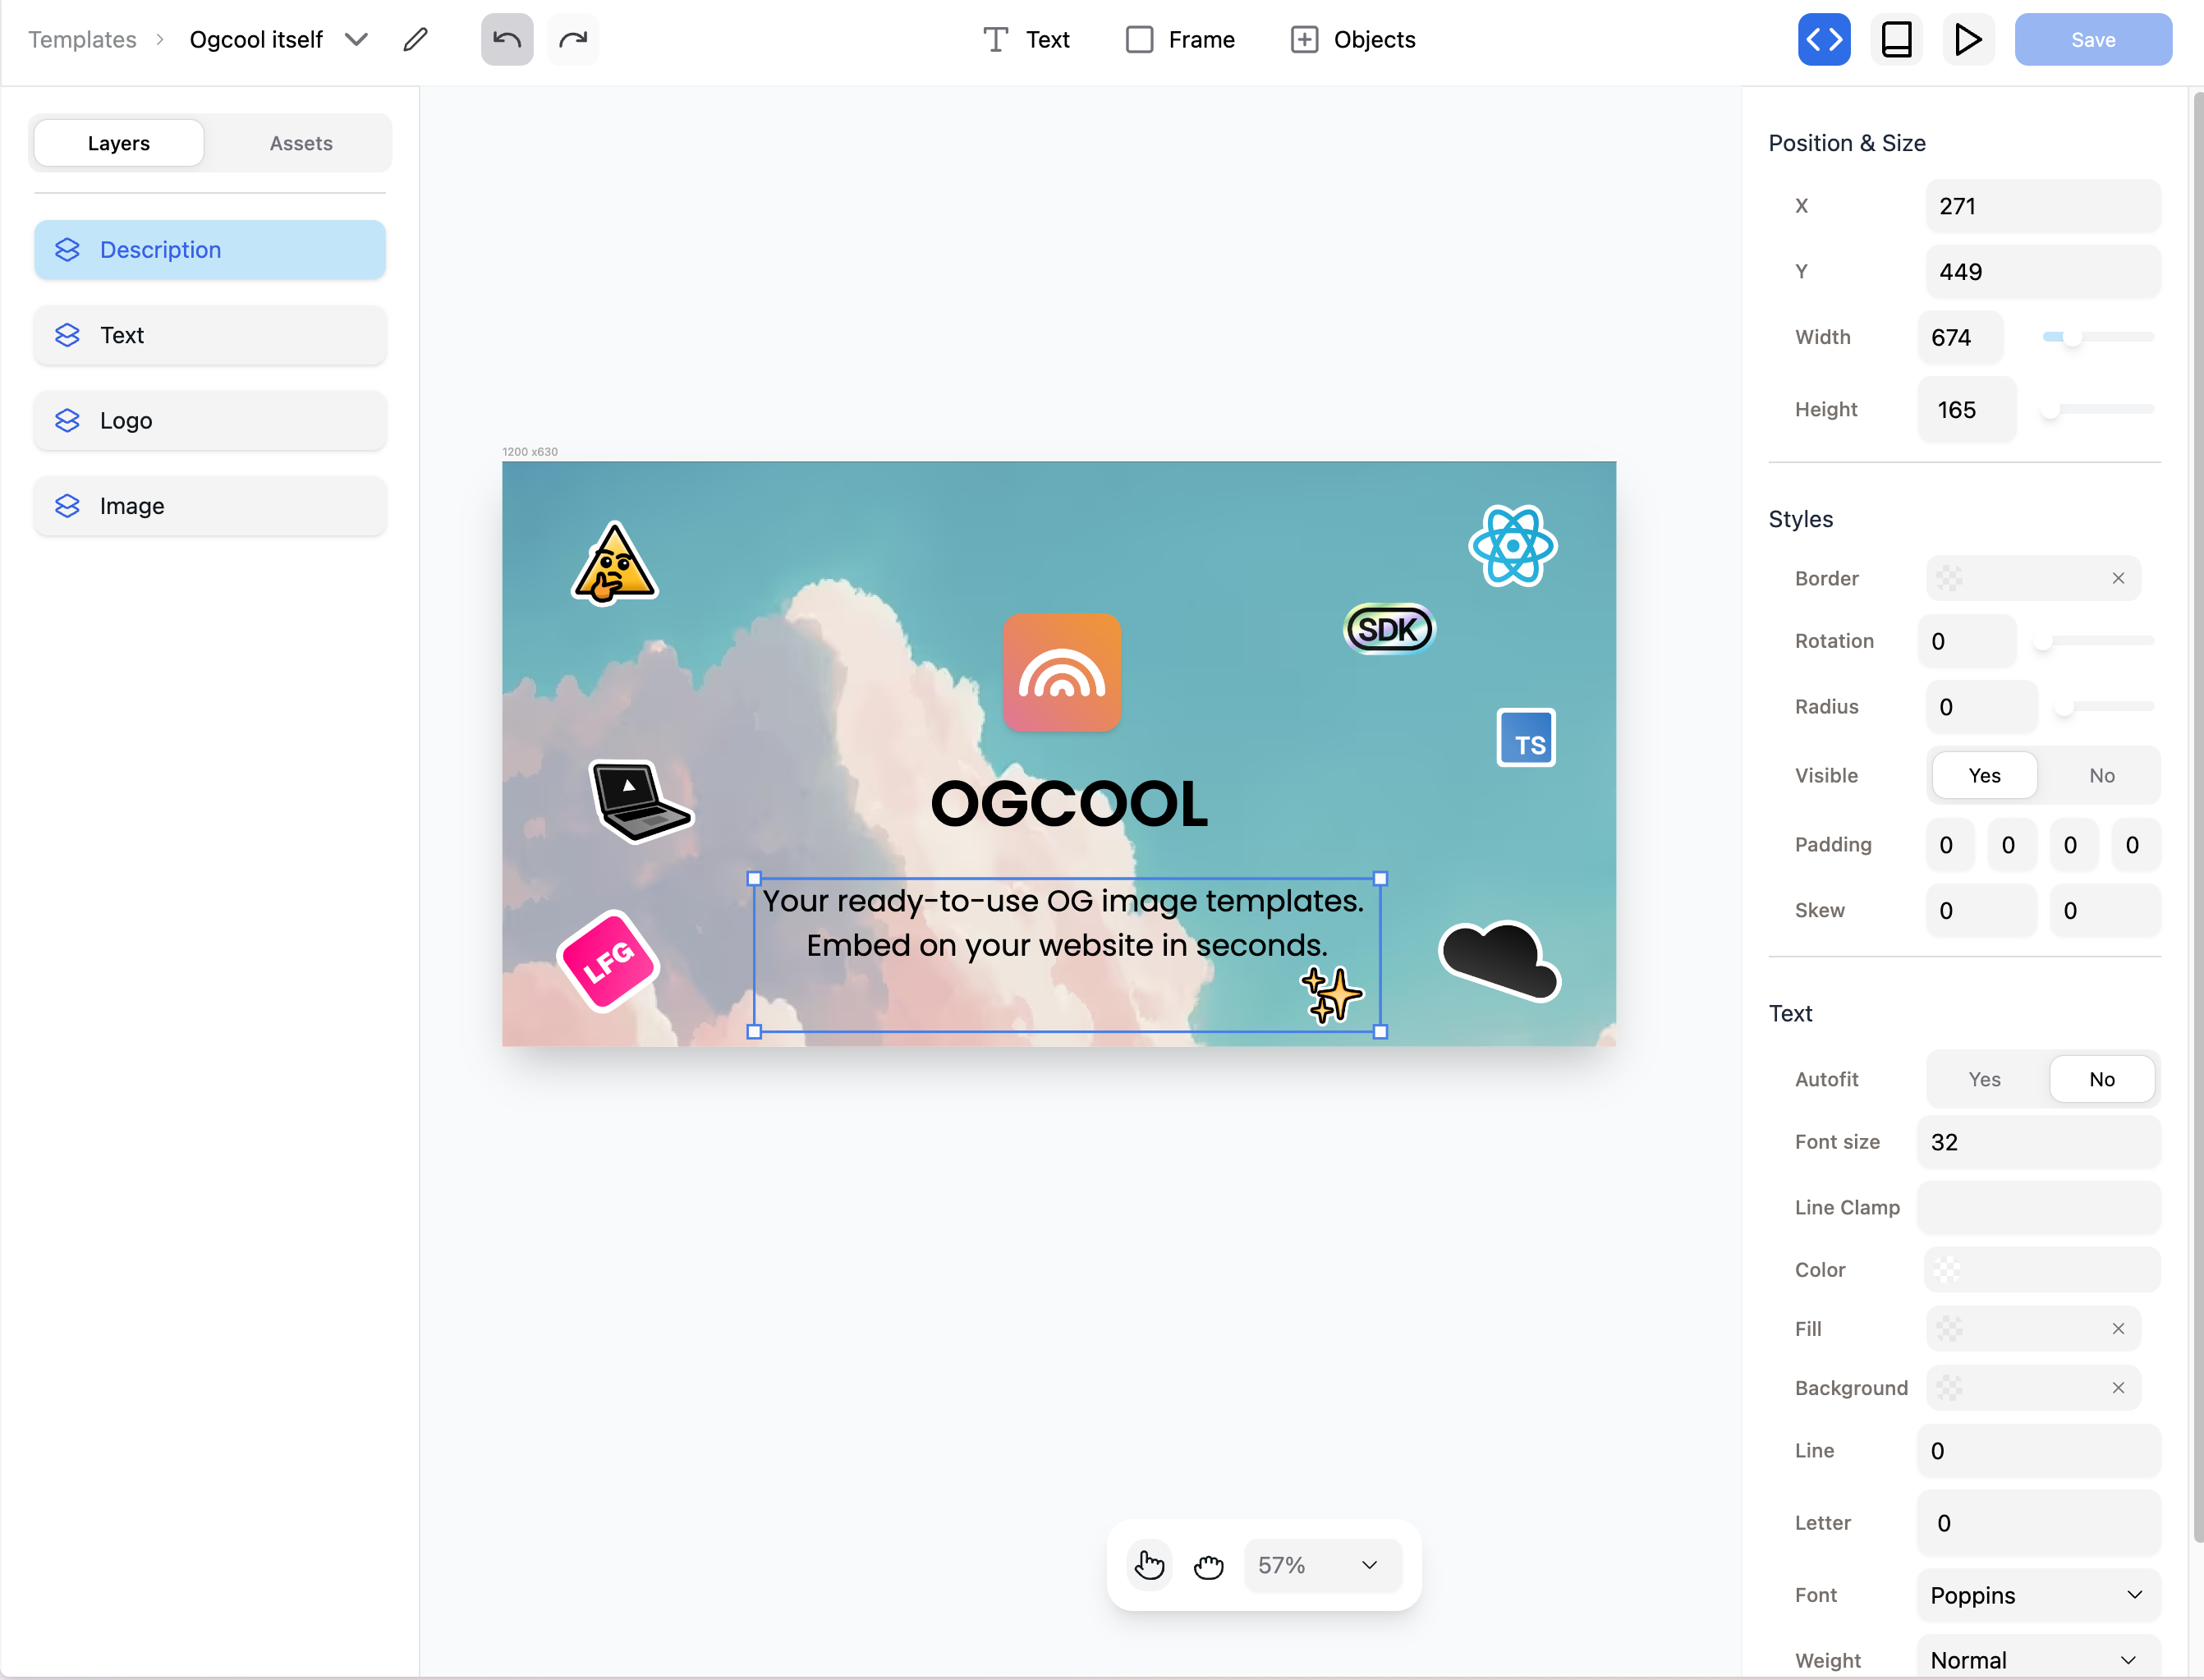Select the Logo layer

point(210,420)
